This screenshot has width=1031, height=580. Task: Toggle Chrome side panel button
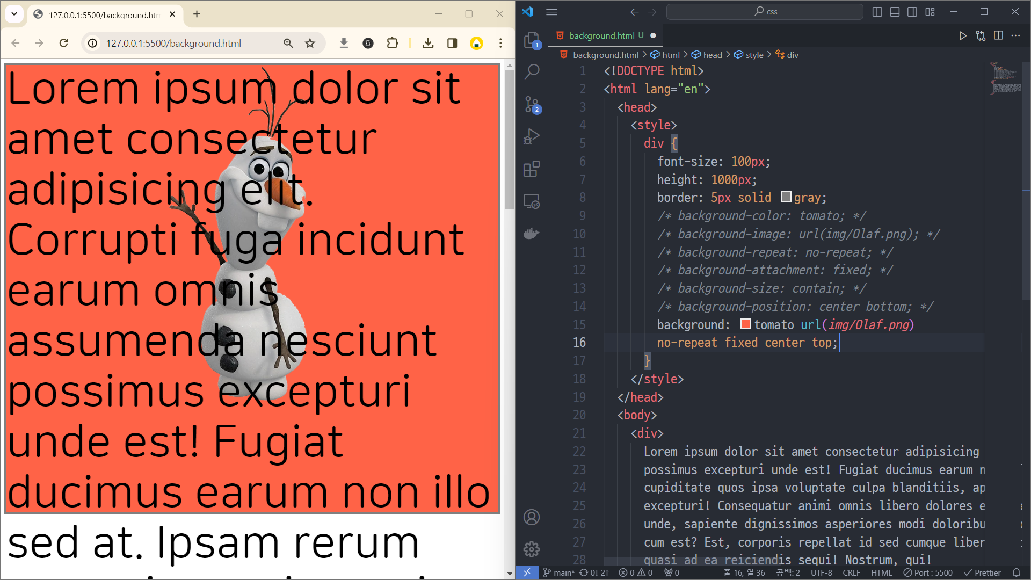point(452,43)
